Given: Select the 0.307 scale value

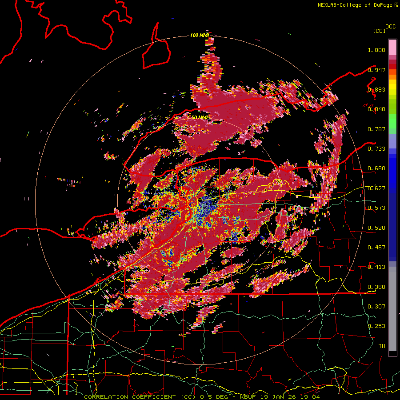Looking at the screenshot, I should pyautogui.click(x=376, y=306).
